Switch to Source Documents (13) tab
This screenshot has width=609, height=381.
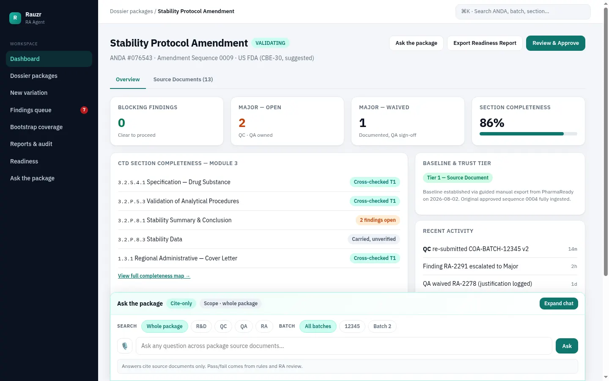click(183, 80)
